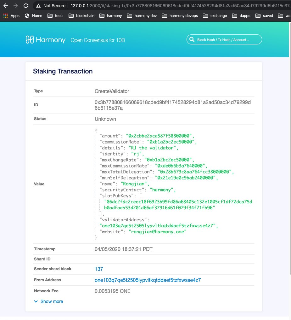Click the search magnifier icon
This screenshot has height=320, width=291.
tap(192, 39)
